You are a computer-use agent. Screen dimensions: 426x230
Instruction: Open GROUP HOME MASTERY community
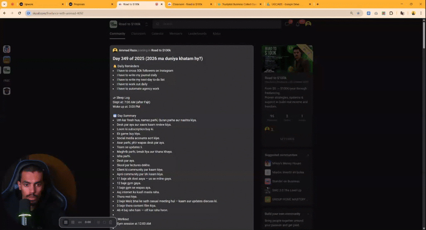(287, 199)
